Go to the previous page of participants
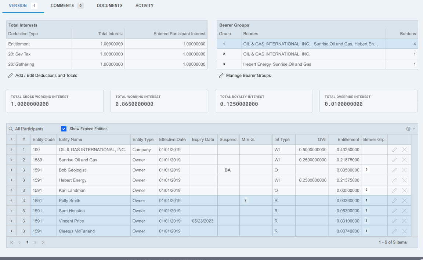Screen dimensions: 423x260 point(19,242)
